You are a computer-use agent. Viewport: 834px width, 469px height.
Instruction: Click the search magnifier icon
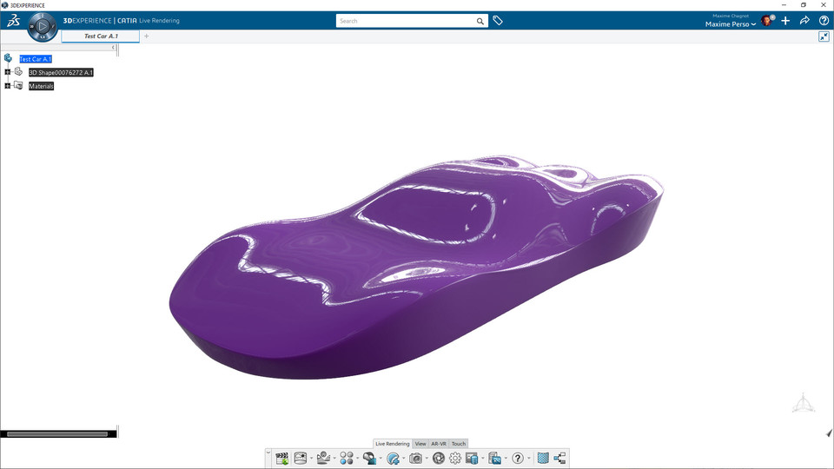(x=480, y=21)
